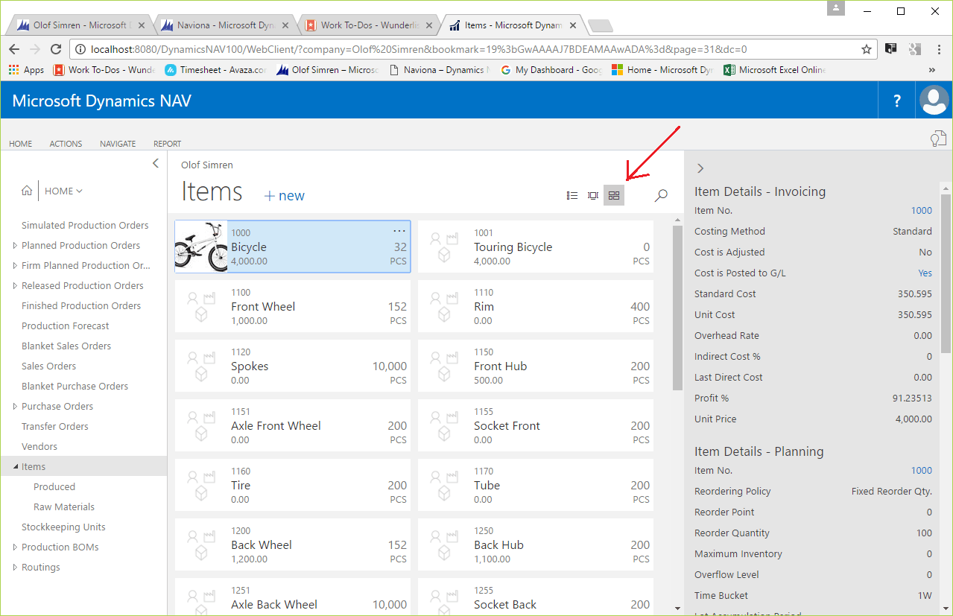
Task: Select the Back Wheel item tile
Action: pos(293,544)
